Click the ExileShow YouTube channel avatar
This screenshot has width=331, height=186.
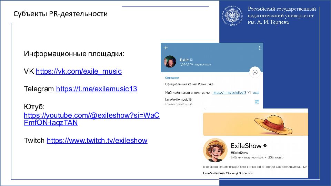tap(215, 150)
